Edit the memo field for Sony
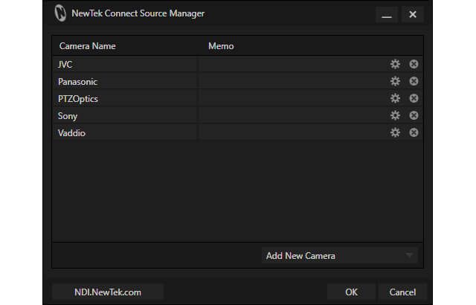The image size is (476, 305). tap(292, 115)
